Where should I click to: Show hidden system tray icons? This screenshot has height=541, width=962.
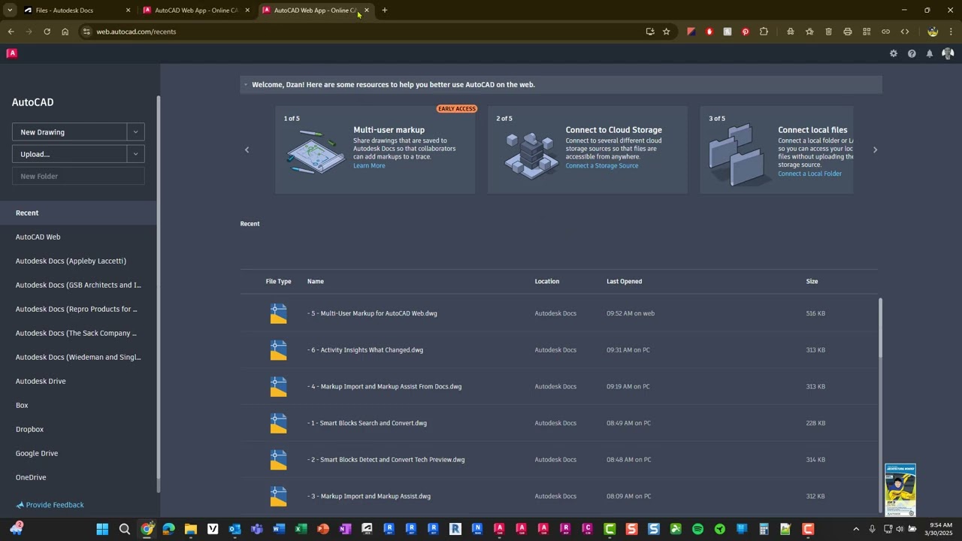click(x=856, y=529)
